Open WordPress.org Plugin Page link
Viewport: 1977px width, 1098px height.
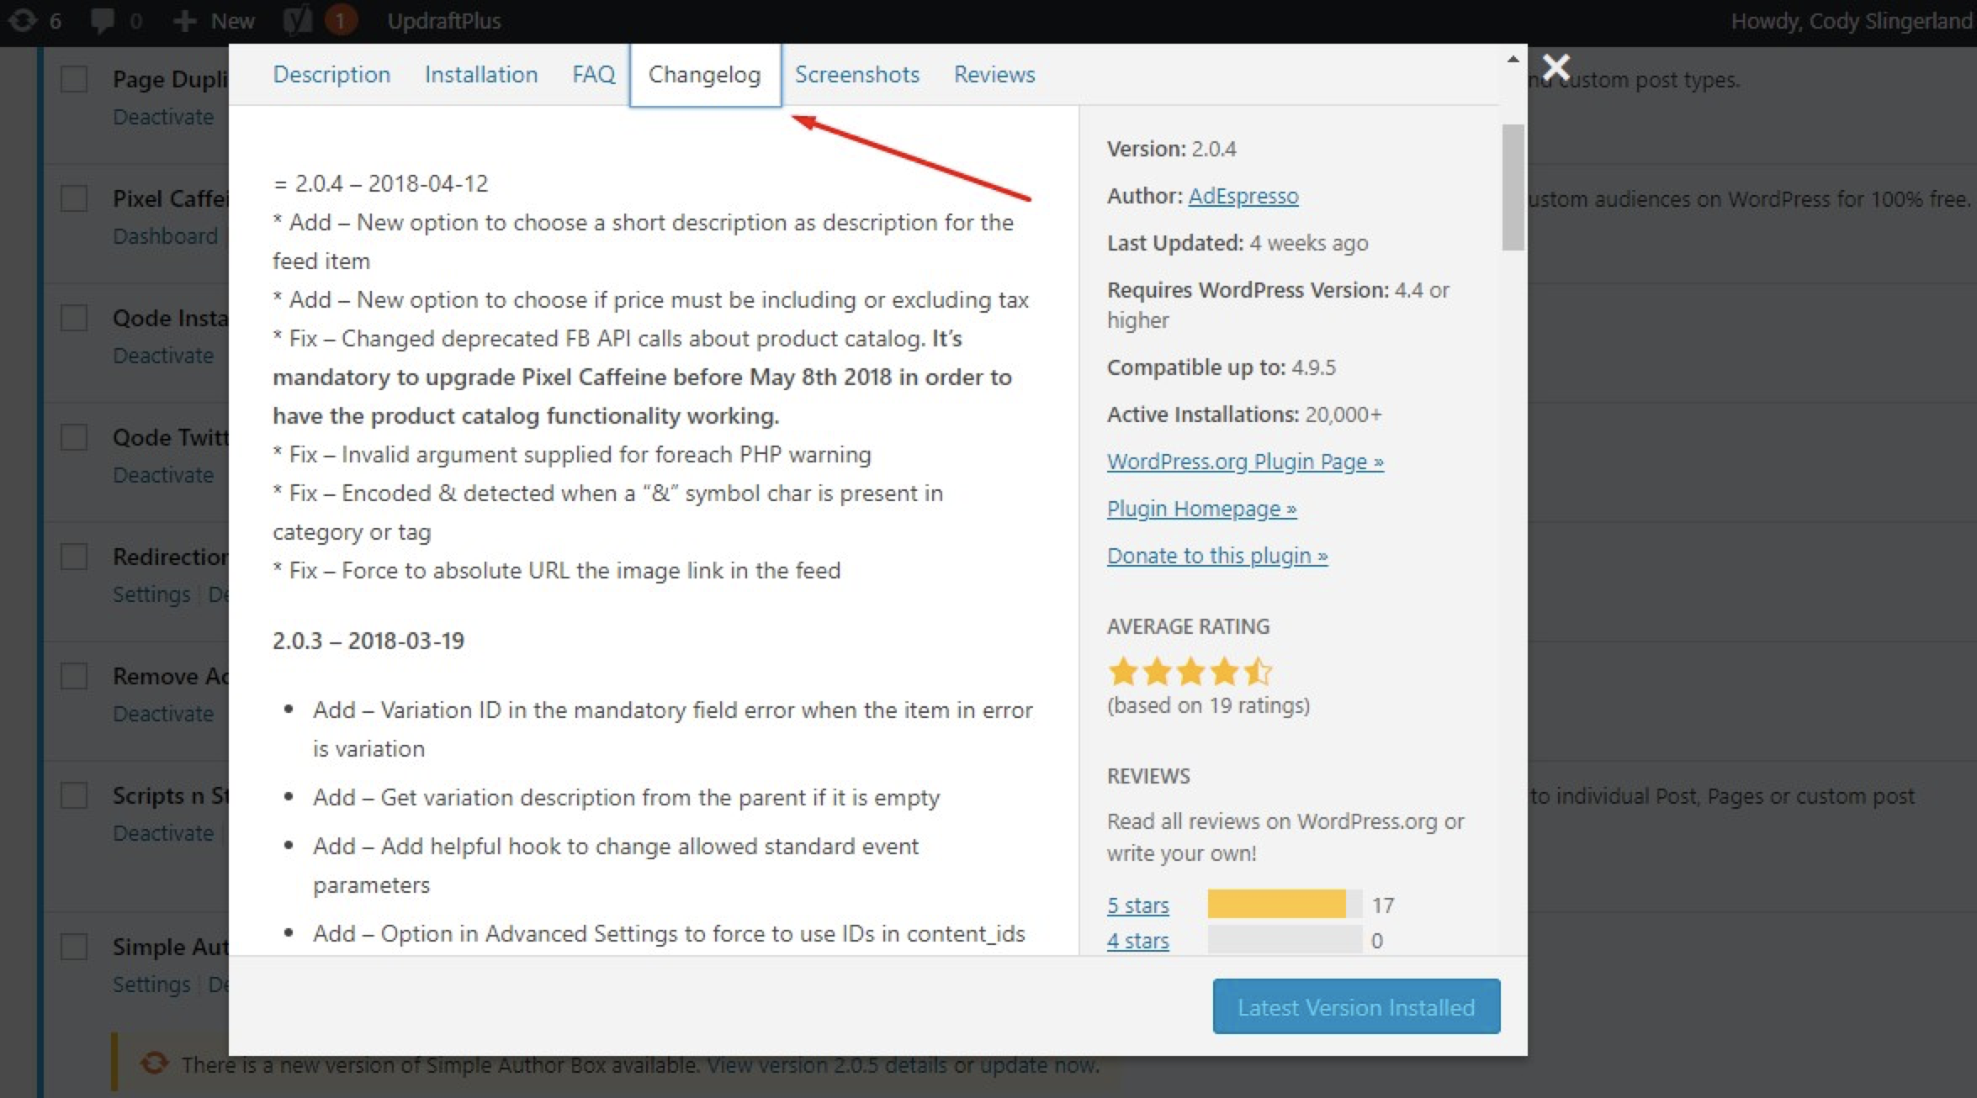pos(1245,462)
